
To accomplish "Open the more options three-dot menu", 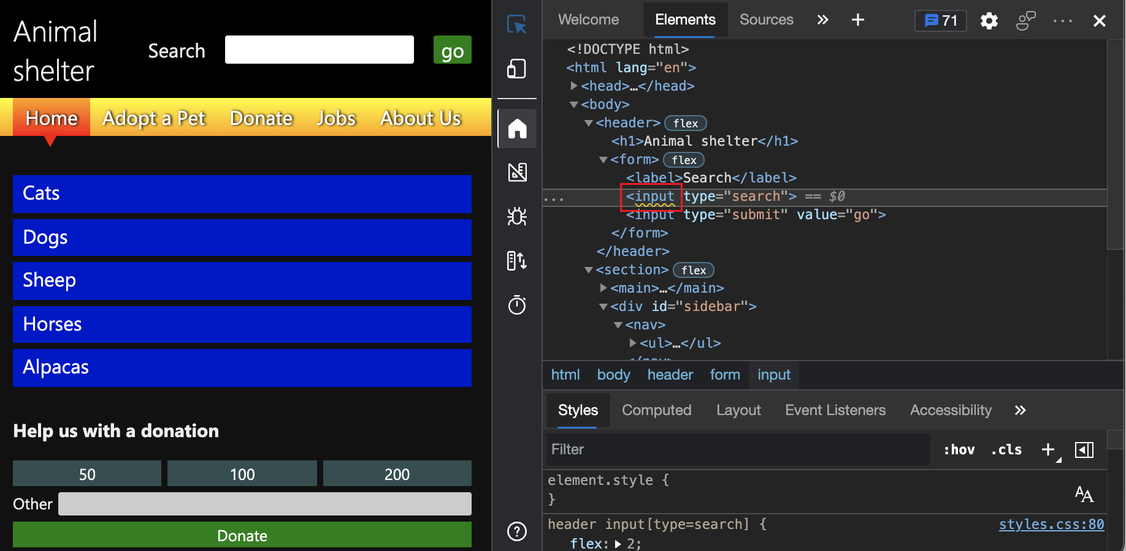I will [1062, 20].
